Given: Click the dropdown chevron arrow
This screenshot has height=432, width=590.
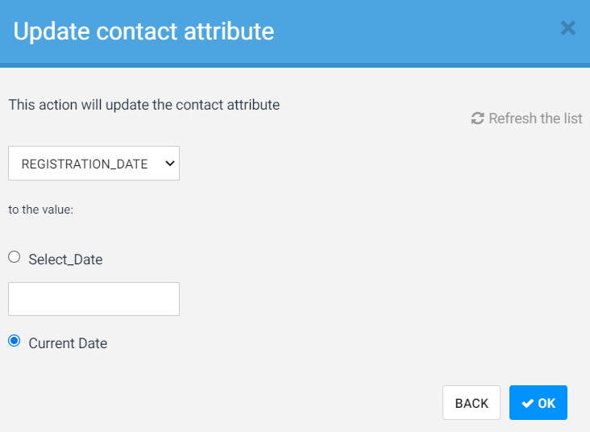Looking at the screenshot, I should [x=169, y=164].
